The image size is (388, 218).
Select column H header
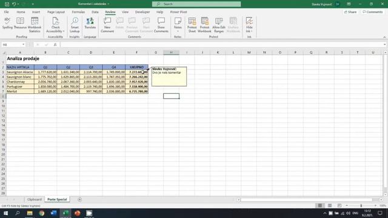tap(171, 53)
